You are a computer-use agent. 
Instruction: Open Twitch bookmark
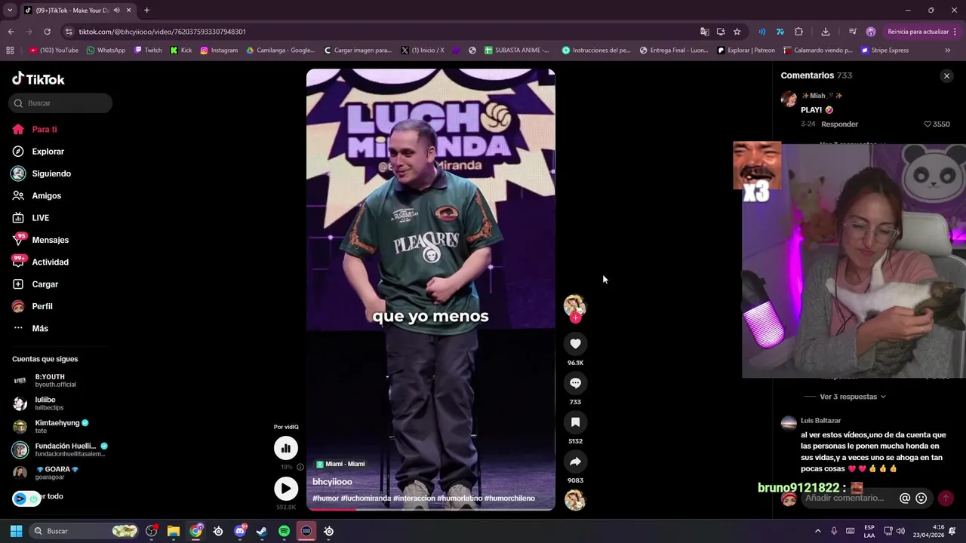(x=148, y=51)
